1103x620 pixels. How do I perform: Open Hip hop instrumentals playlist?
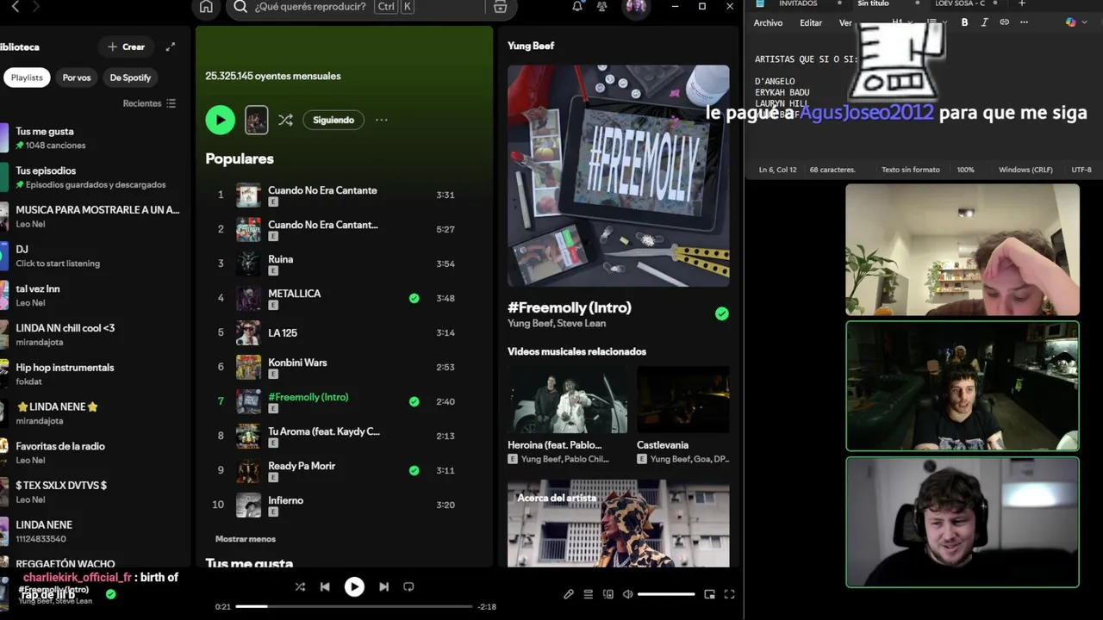[90, 374]
